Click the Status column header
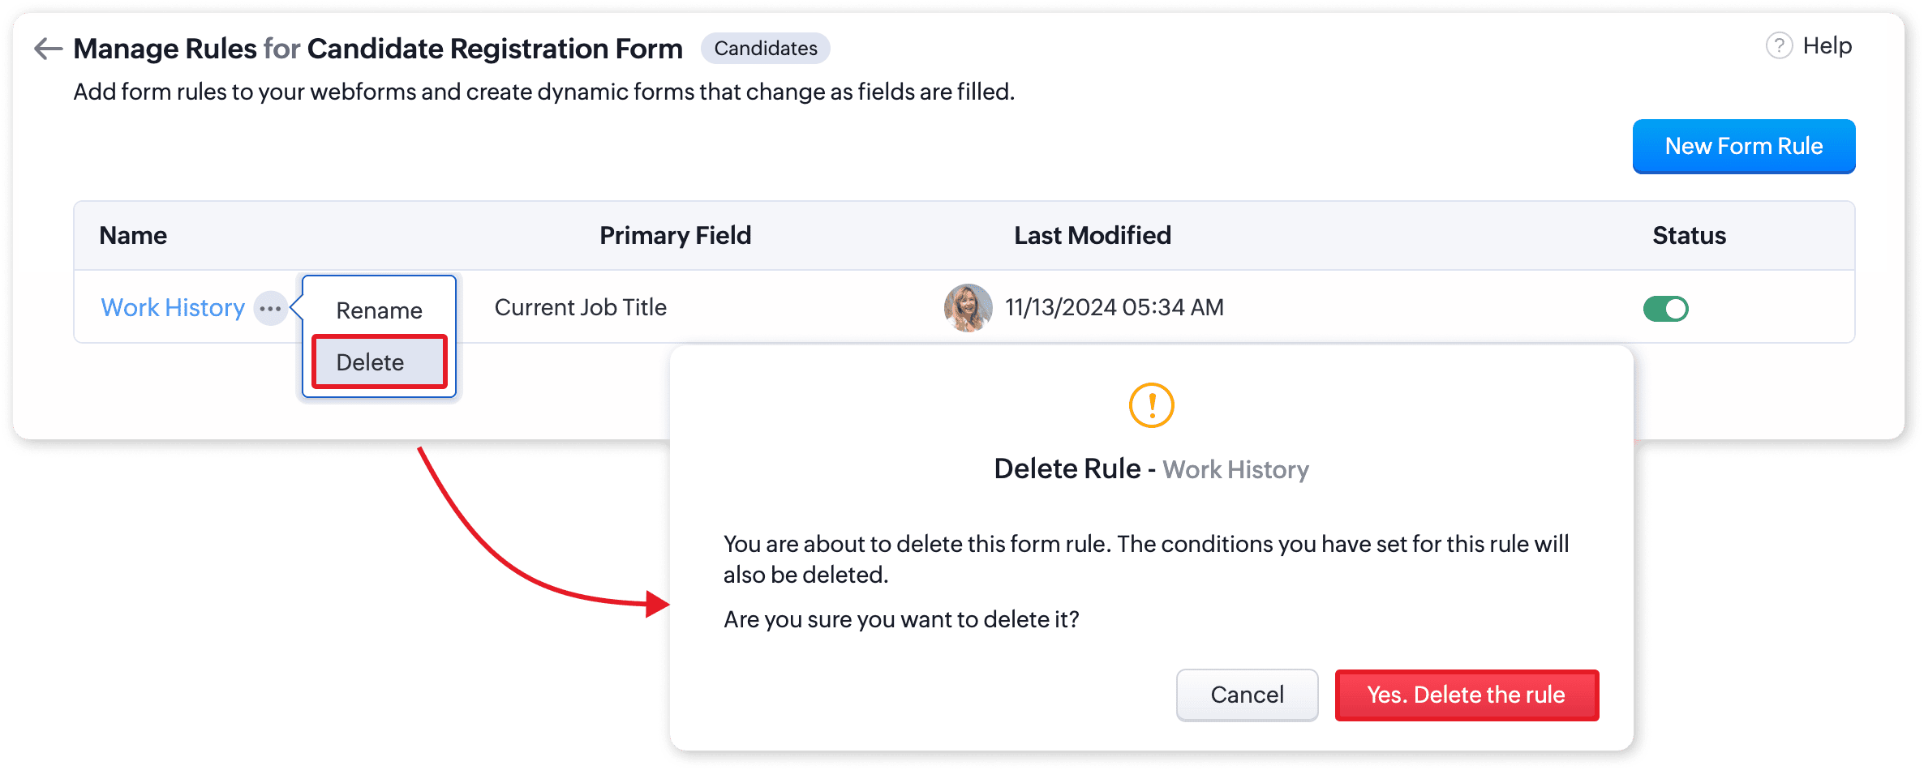Screen dimensions: 1924x770 (x=1689, y=236)
